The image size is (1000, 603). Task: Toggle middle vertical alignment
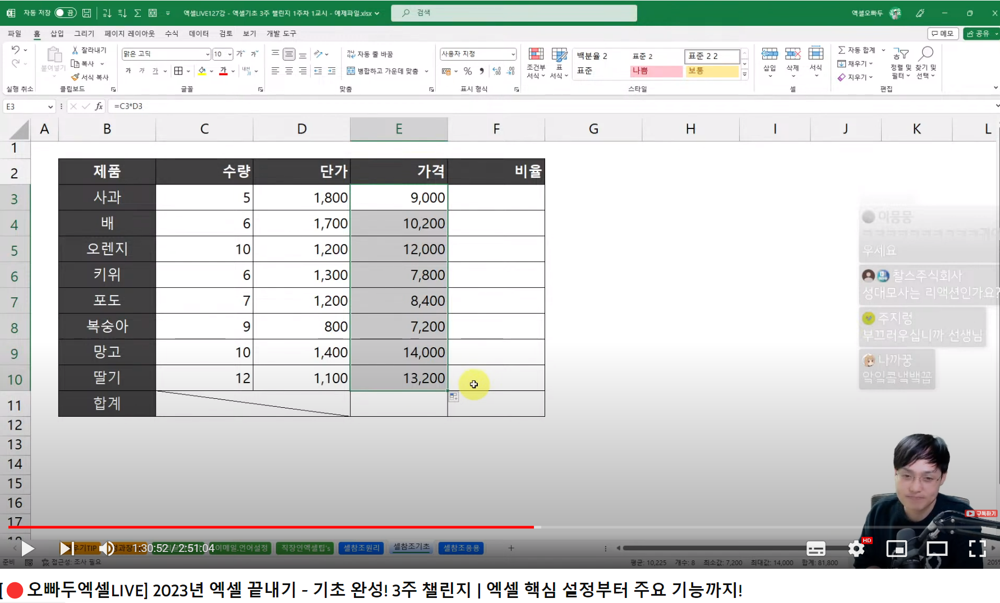pyautogui.click(x=289, y=54)
